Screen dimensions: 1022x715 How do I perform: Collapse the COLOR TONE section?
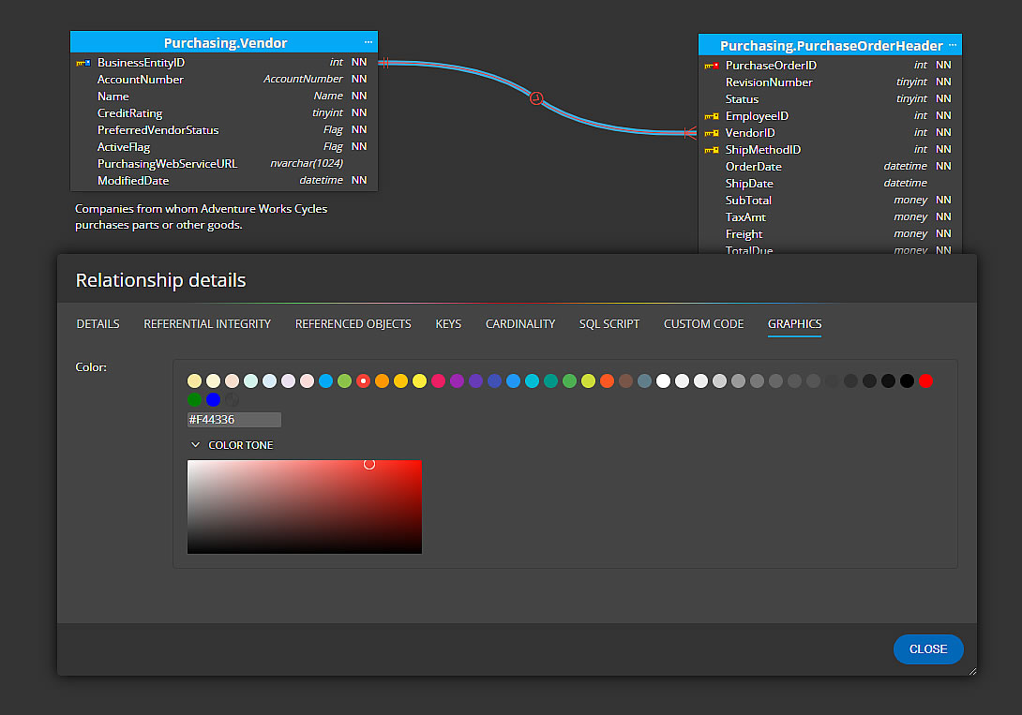196,444
